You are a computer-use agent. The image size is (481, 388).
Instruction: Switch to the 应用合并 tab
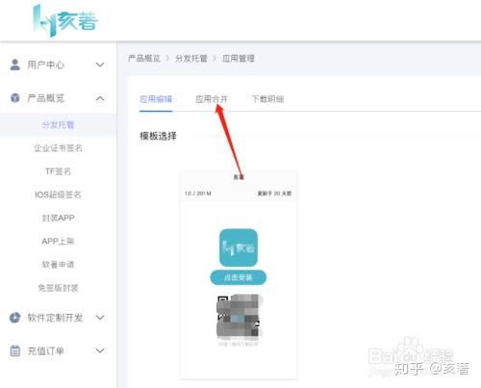[212, 99]
